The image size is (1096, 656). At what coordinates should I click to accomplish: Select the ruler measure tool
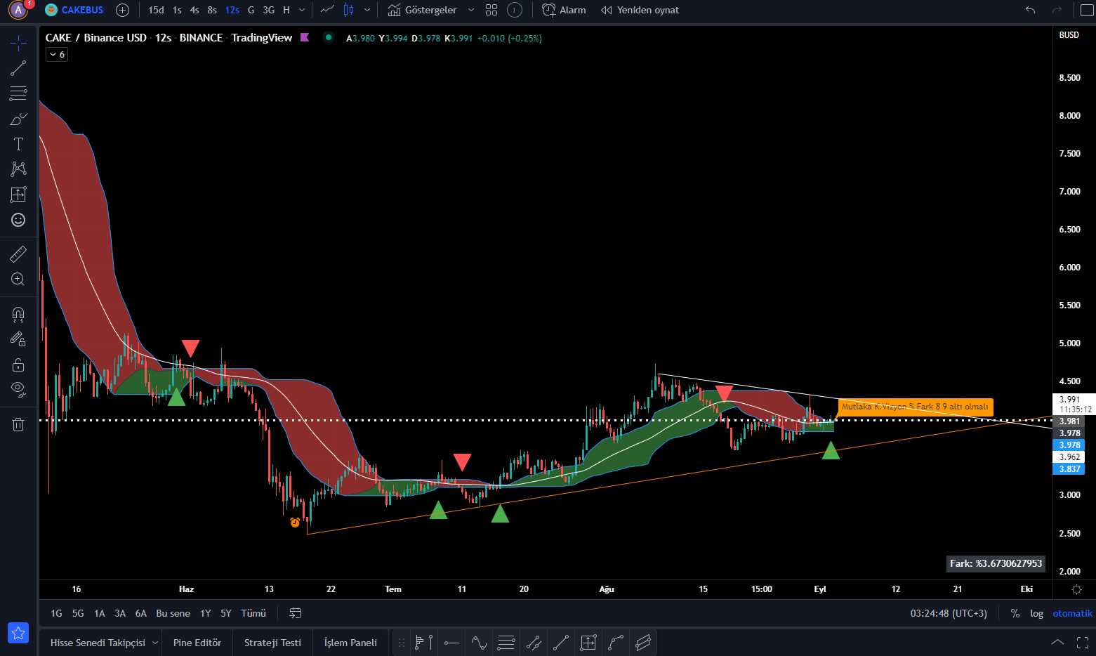click(18, 254)
